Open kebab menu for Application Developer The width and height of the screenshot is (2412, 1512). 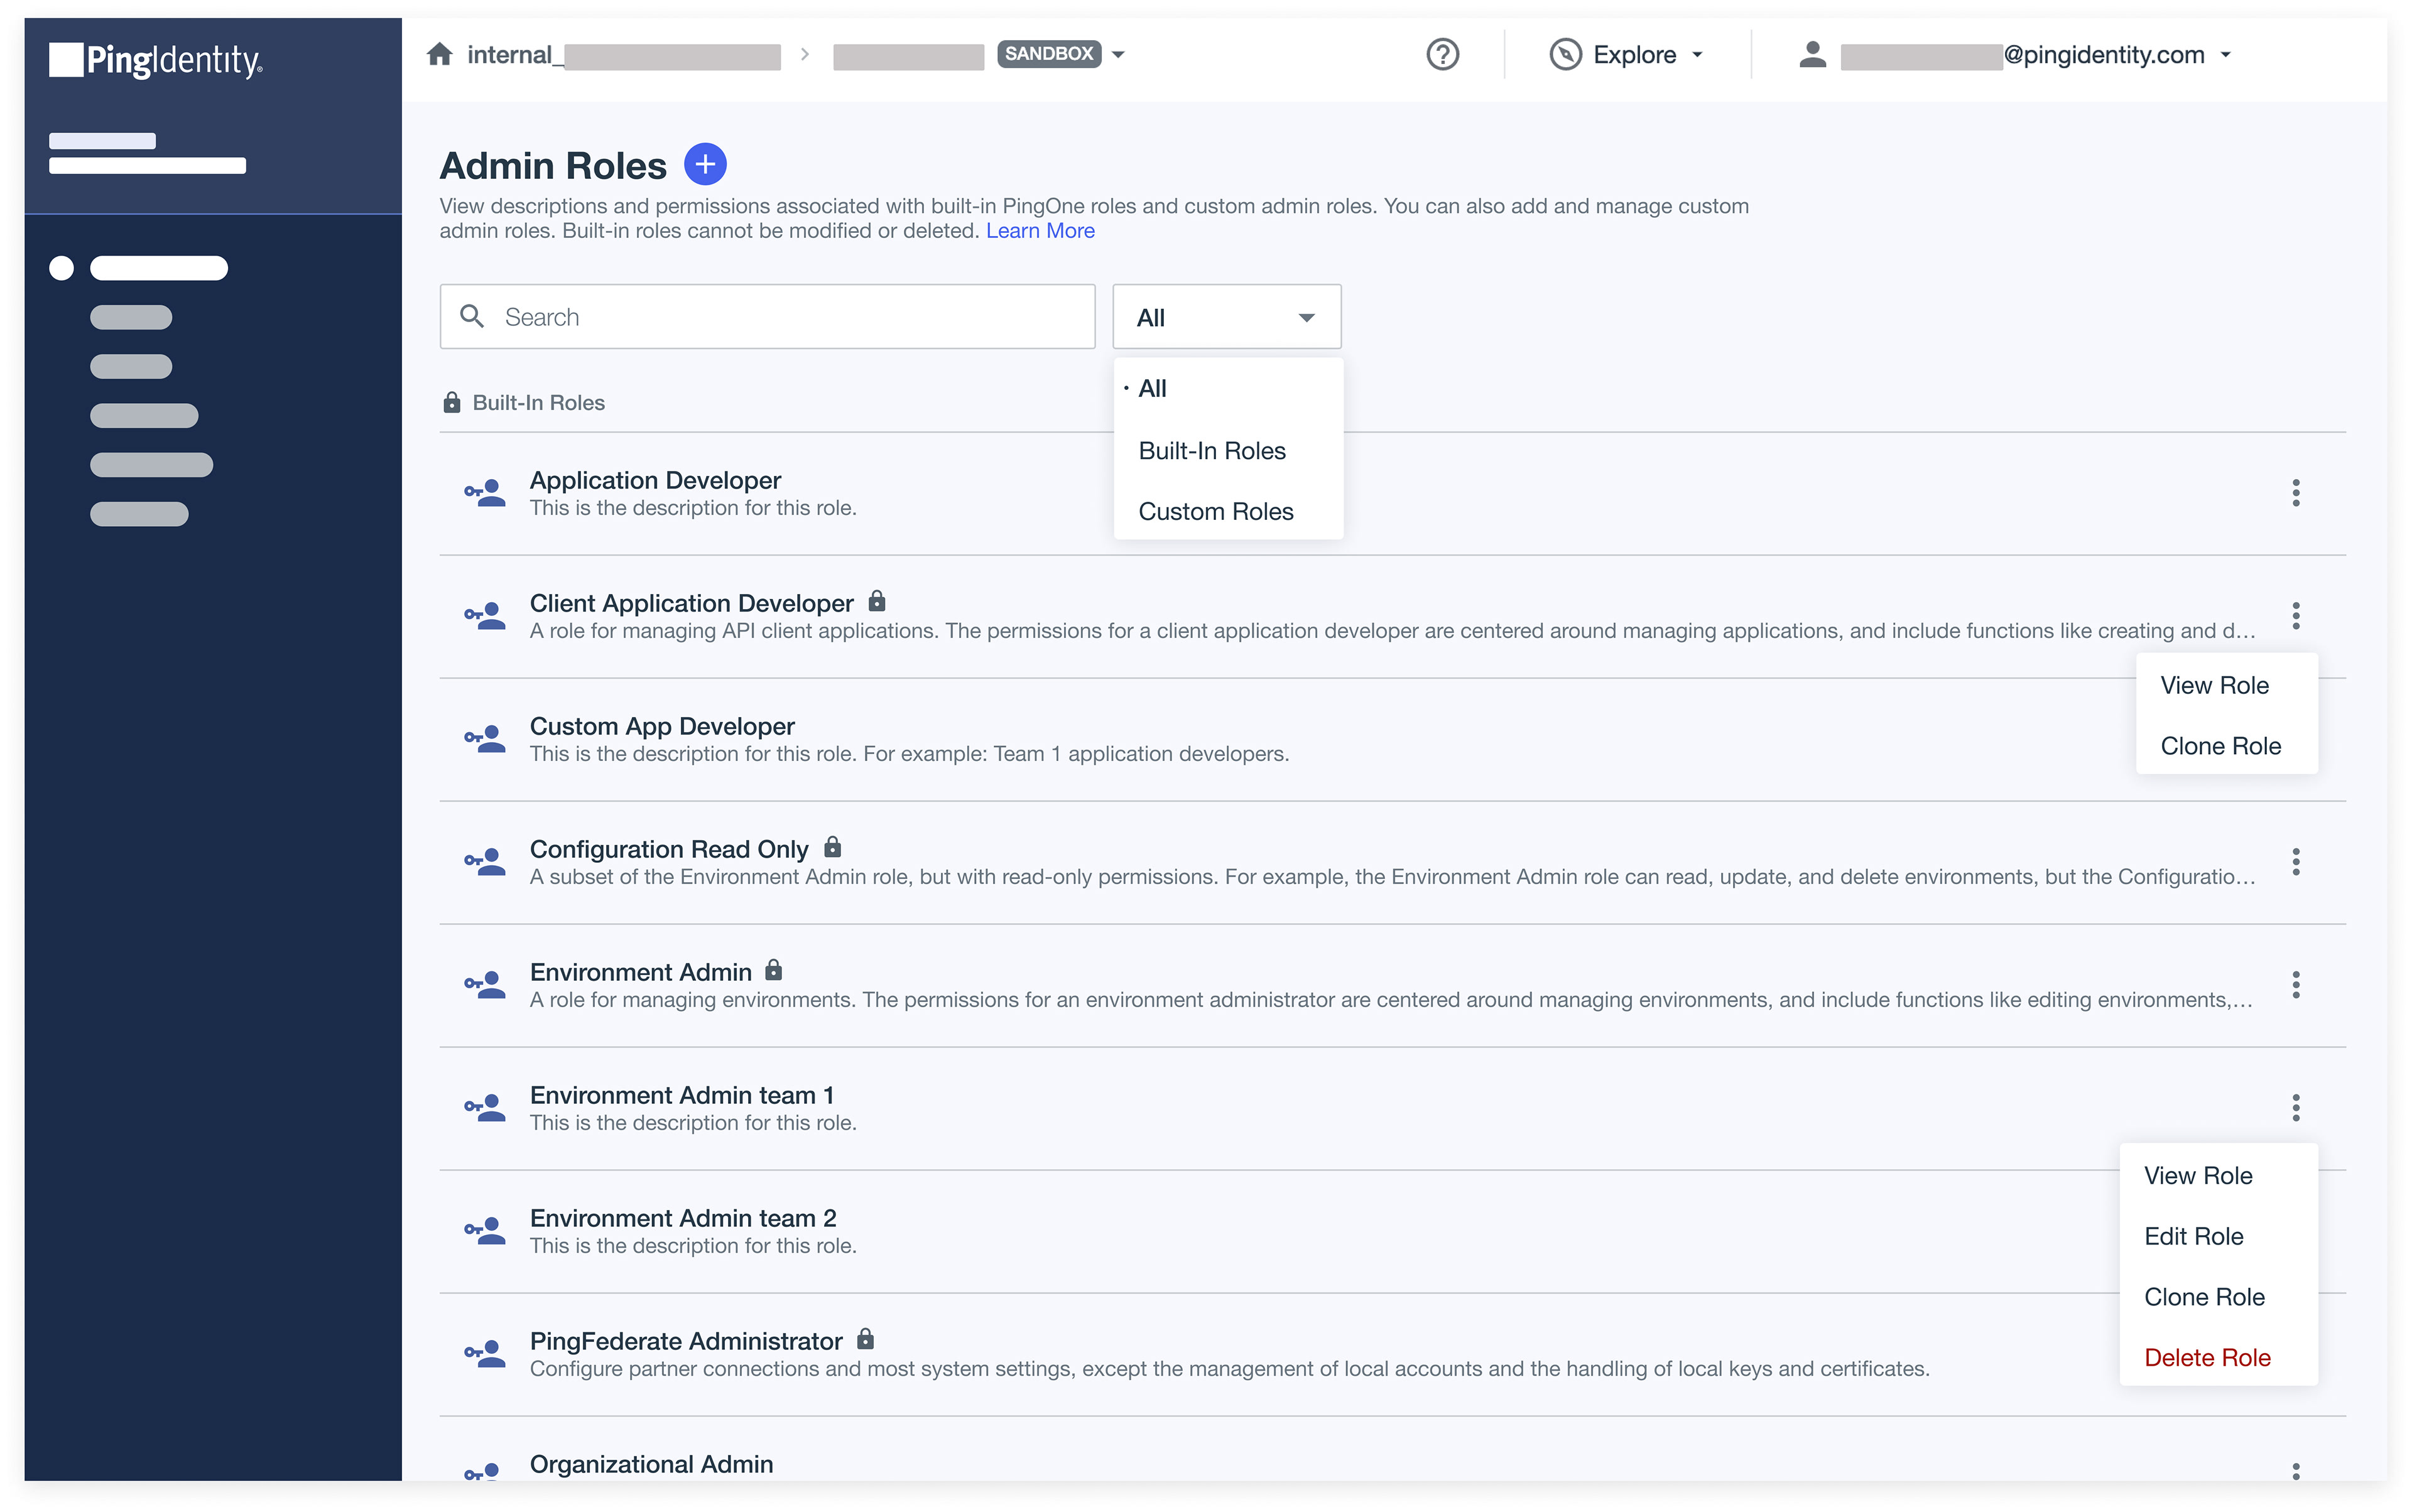(x=2295, y=493)
